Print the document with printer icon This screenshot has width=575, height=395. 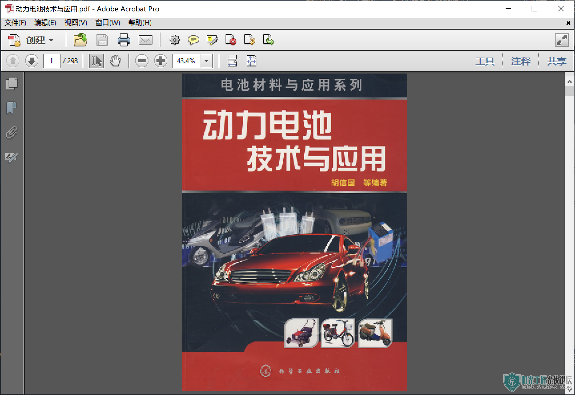pyautogui.click(x=124, y=40)
